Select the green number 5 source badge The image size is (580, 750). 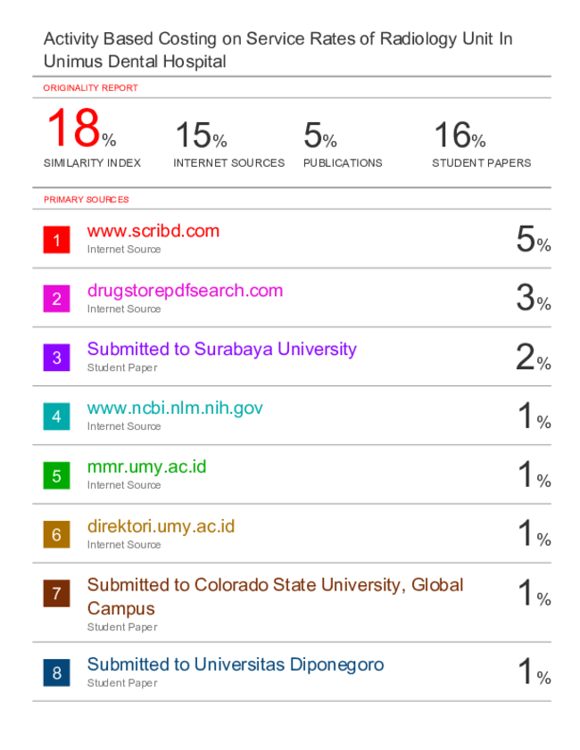(x=56, y=475)
